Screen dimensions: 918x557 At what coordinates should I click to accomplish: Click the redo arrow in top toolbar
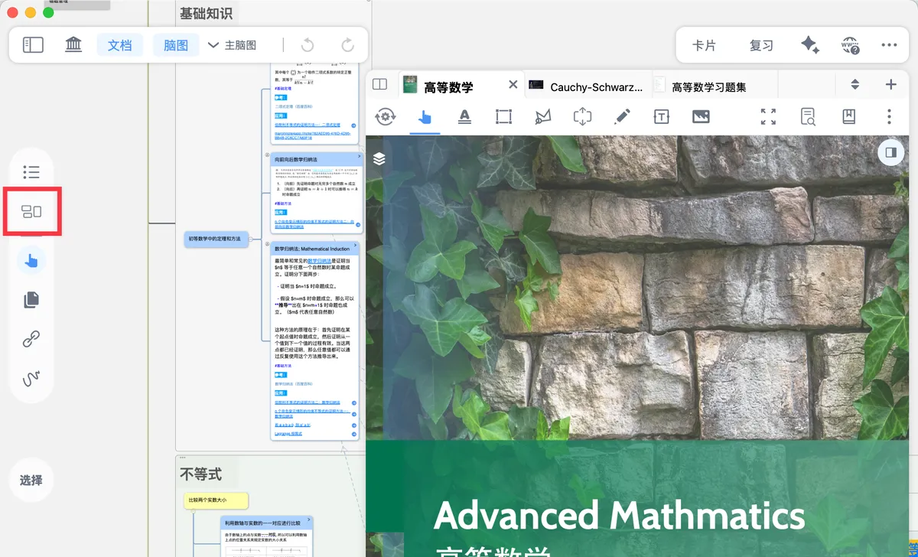pyautogui.click(x=347, y=45)
